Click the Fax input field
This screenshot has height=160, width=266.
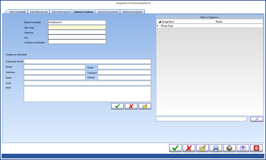[x=77, y=37]
